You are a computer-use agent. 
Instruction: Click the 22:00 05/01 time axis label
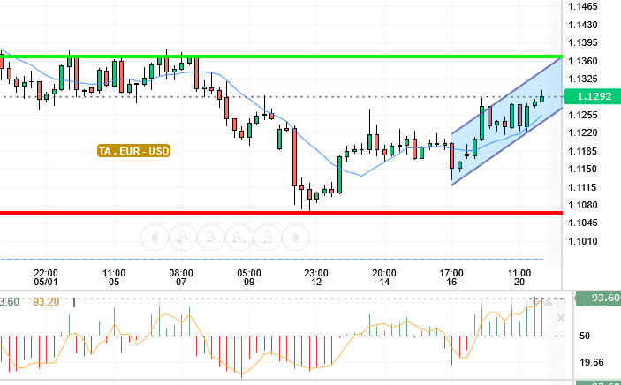pyautogui.click(x=46, y=277)
